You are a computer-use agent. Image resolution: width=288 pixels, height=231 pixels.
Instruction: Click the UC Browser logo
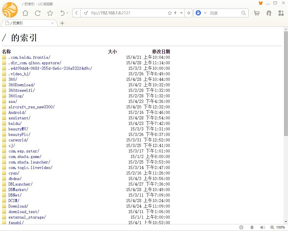pyautogui.click(x=10, y=10)
